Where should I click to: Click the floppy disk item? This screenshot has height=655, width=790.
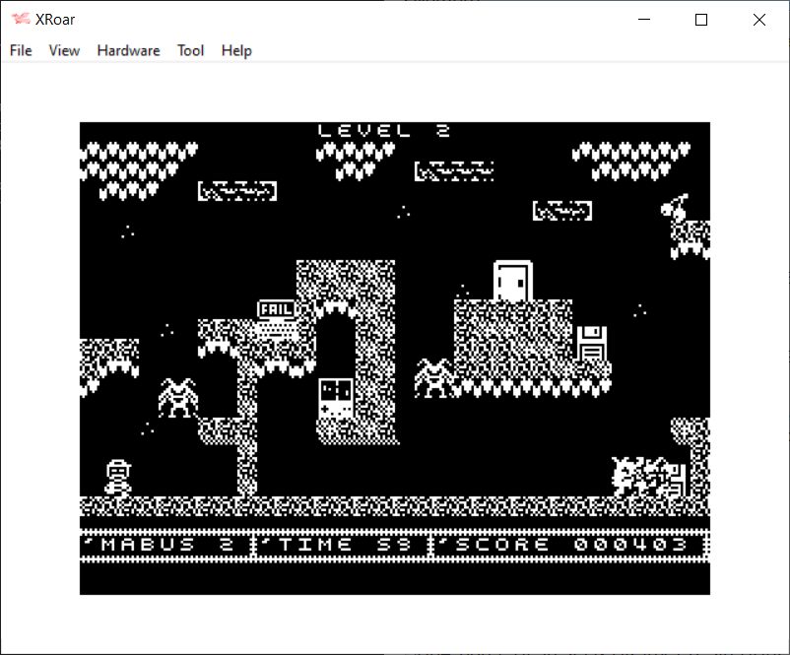(x=591, y=344)
